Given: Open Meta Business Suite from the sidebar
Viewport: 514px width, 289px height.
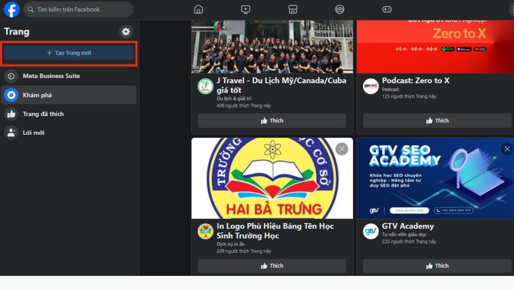Looking at the screenshot, I should (x=51, y=76).
